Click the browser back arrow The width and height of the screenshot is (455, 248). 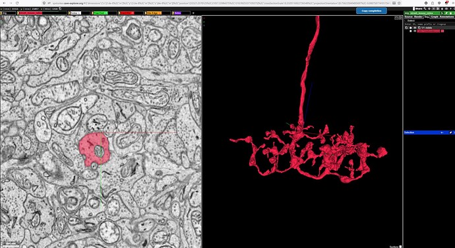tap(4, 3)
